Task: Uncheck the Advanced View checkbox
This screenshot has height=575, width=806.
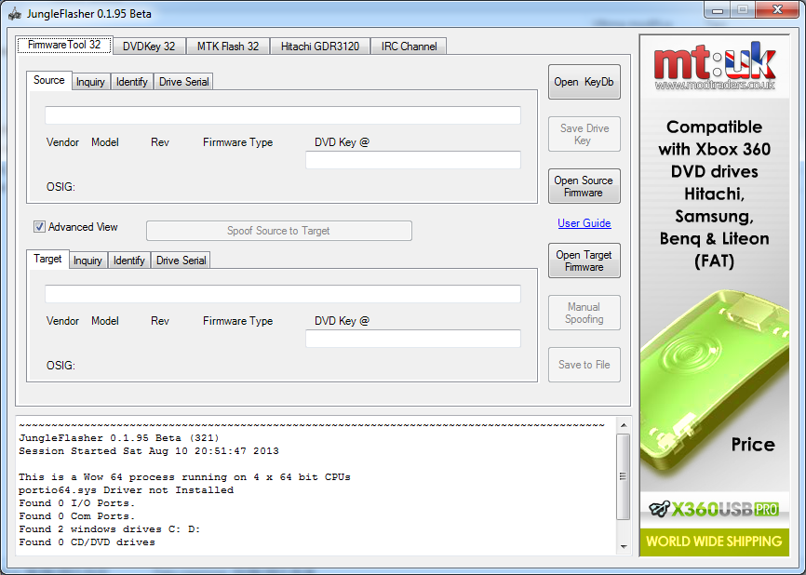Action: point(40,227)
